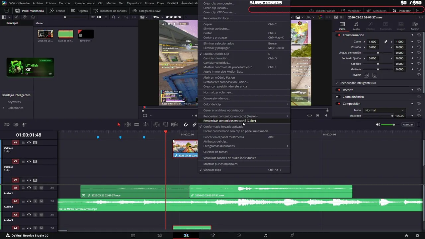The width and height of the screenshot is (425, 239).
Task: Toggle the zoom link chain icon
Action: pos(386,42)
